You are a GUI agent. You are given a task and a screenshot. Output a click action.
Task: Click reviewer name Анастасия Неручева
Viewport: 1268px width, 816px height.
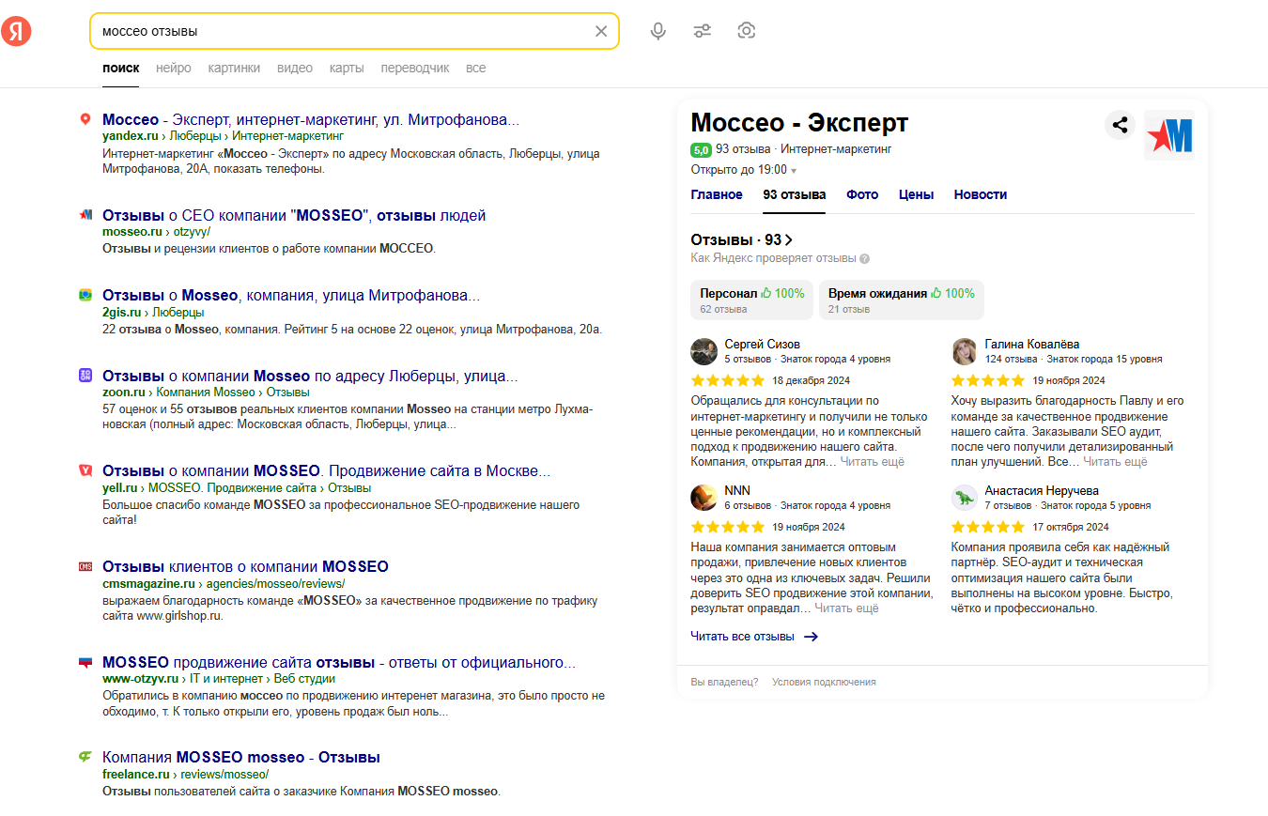1042,491
